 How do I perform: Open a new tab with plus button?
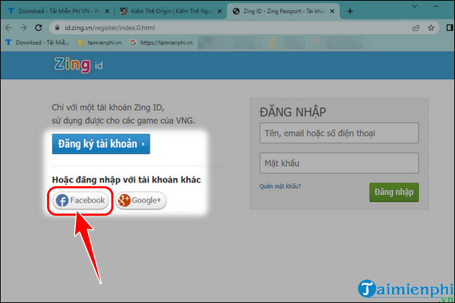pos(350,12)
